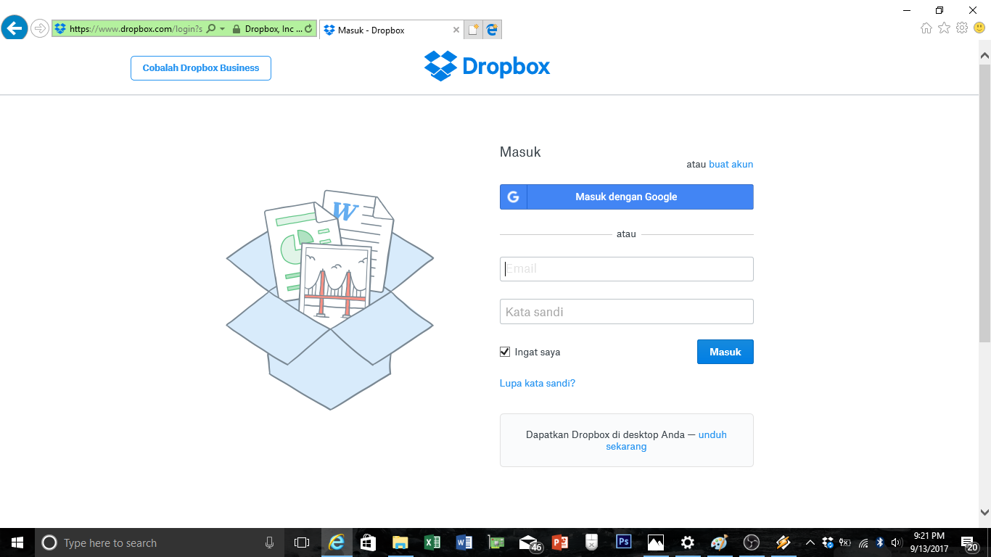Click the Google G icon on sign-in button

coord(513,197)
